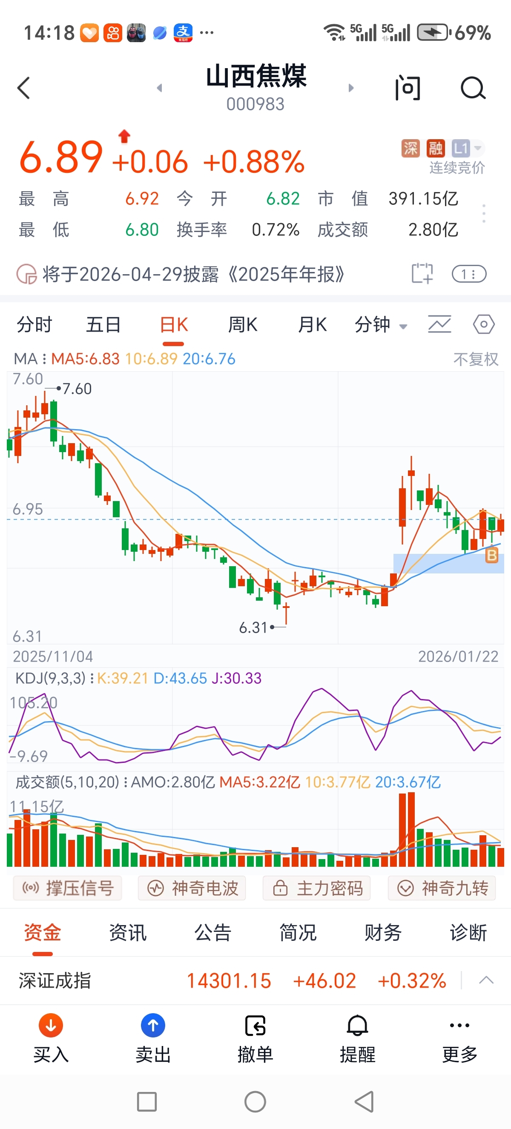Expand the index bar chevron

pyautogui.click(x=486, y=980)
